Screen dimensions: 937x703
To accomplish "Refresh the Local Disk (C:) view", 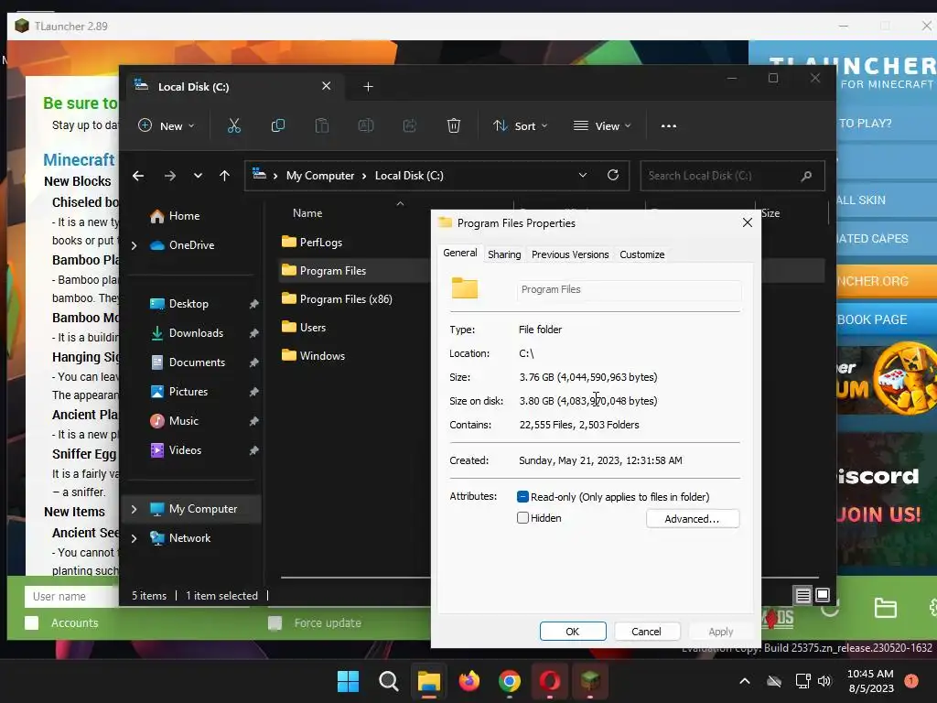I will [x=613, y=175].
